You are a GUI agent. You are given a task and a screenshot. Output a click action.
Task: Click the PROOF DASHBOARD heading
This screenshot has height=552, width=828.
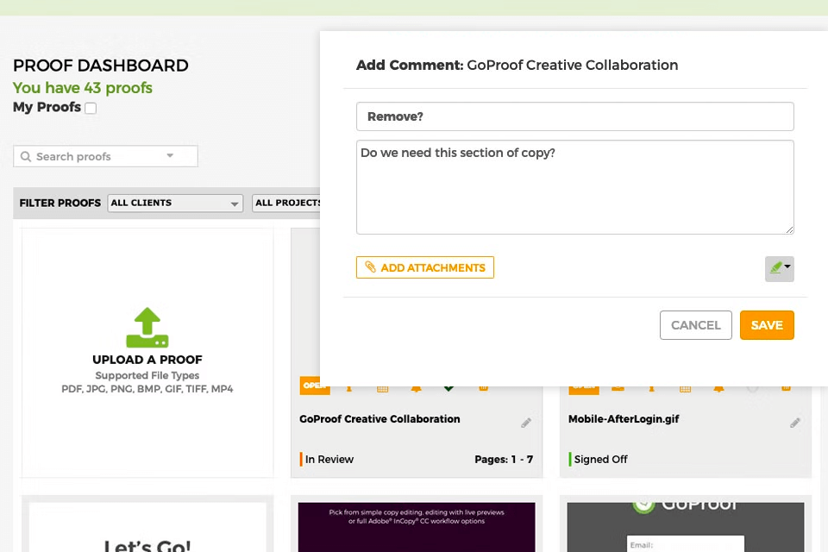click(x=101, y=66)
